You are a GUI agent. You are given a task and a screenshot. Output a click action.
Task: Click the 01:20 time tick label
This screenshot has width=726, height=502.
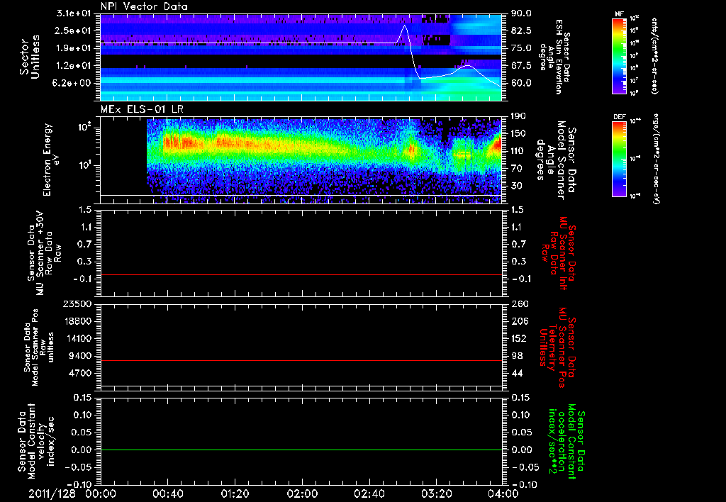[x=235, y=493]
